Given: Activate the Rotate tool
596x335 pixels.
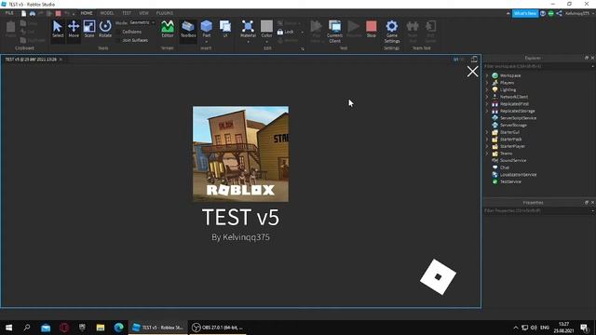Looking at the screenshot, I should tap(105, 29).
